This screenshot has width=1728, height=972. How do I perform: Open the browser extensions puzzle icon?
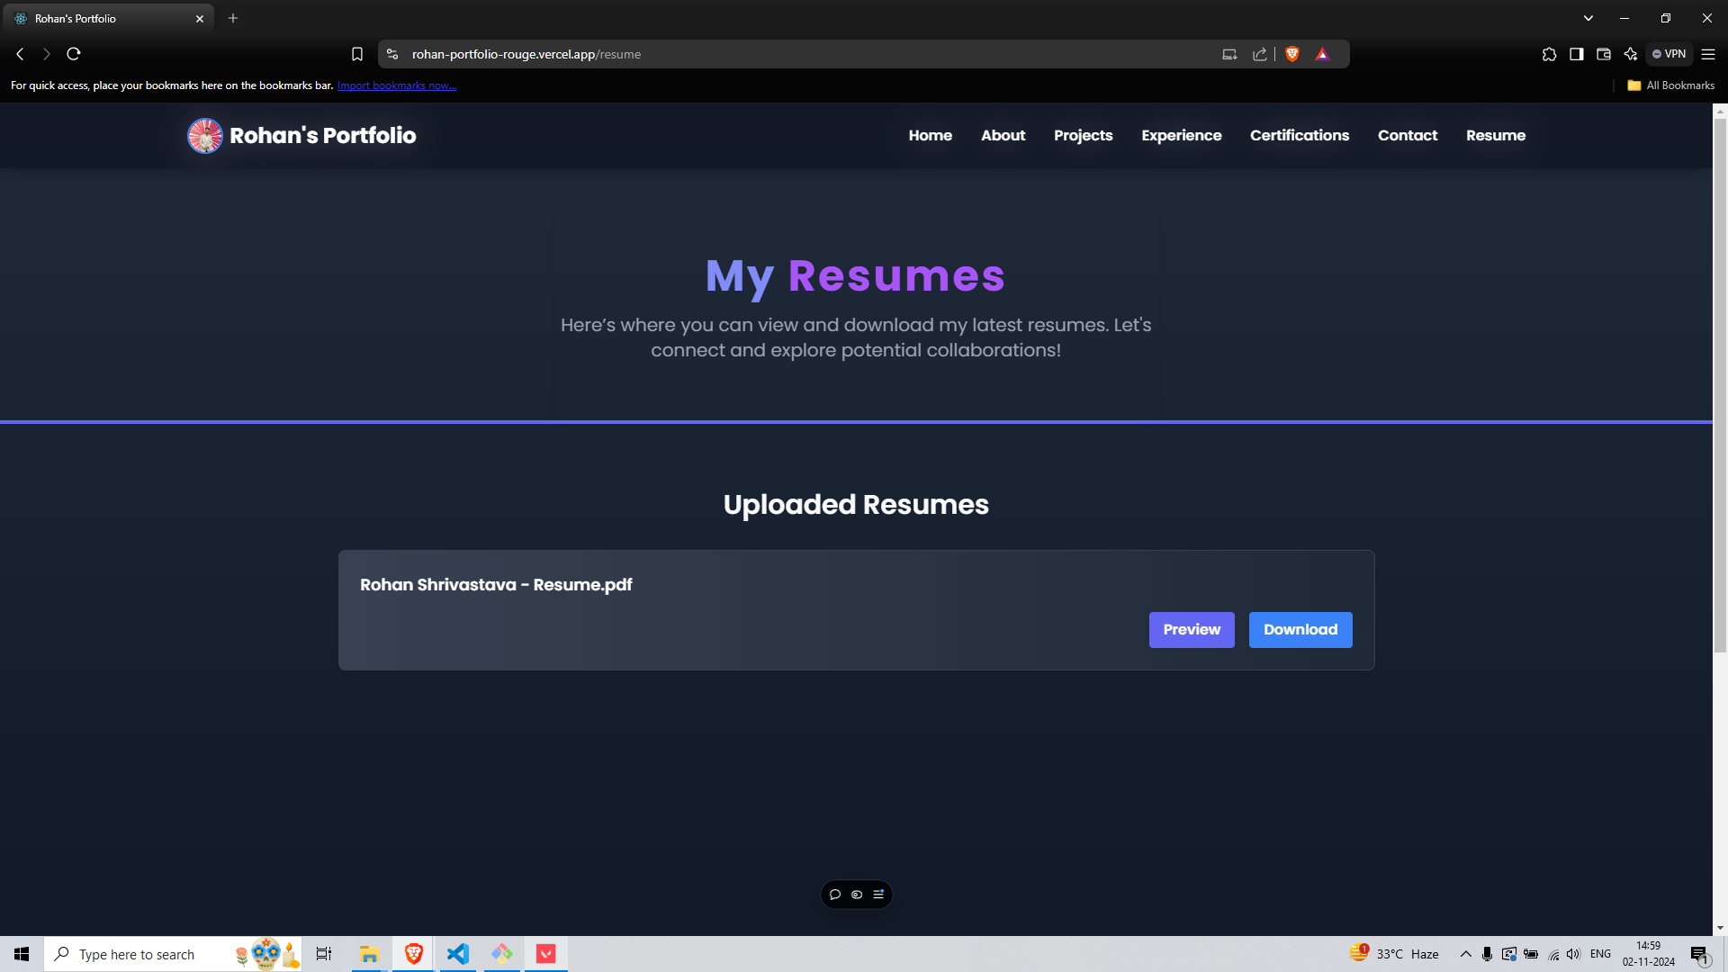point(1549,54)
